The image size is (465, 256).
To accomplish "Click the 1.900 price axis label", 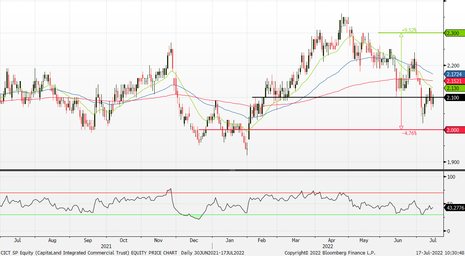I will pos(453,162).
